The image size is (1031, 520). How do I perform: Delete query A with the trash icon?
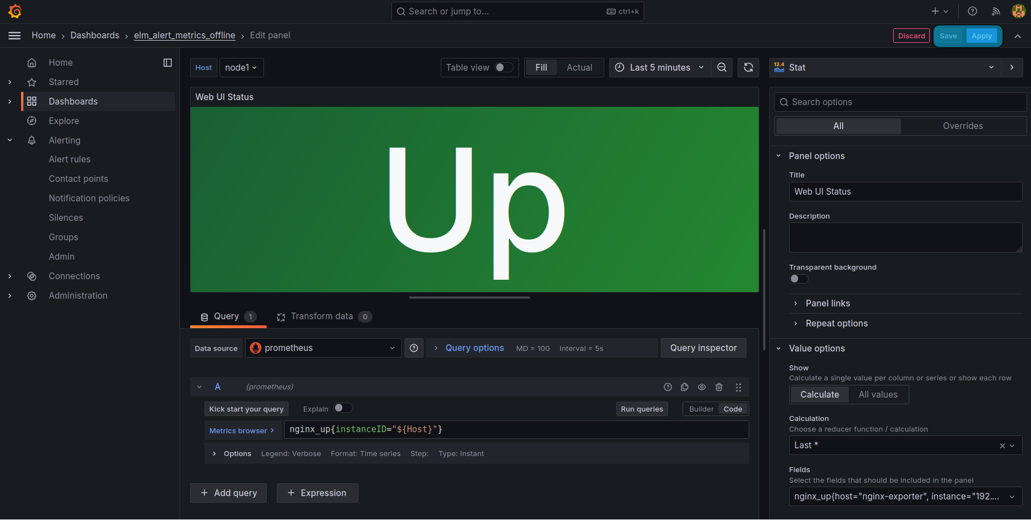[x=719, y=387]
